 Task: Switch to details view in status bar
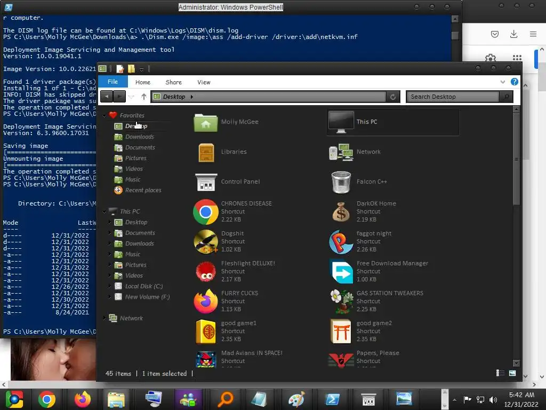click(x=500, y=373)
